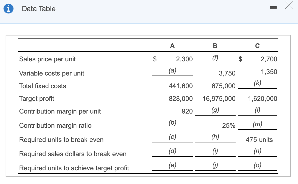Click column header C
This screenshot has width=298, height=184.
pos(258,46)
